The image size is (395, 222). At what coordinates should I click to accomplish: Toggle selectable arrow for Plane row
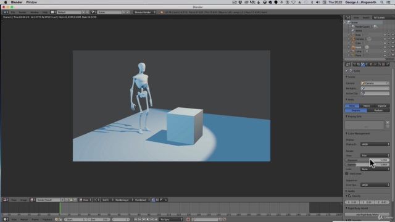point(389,55)
